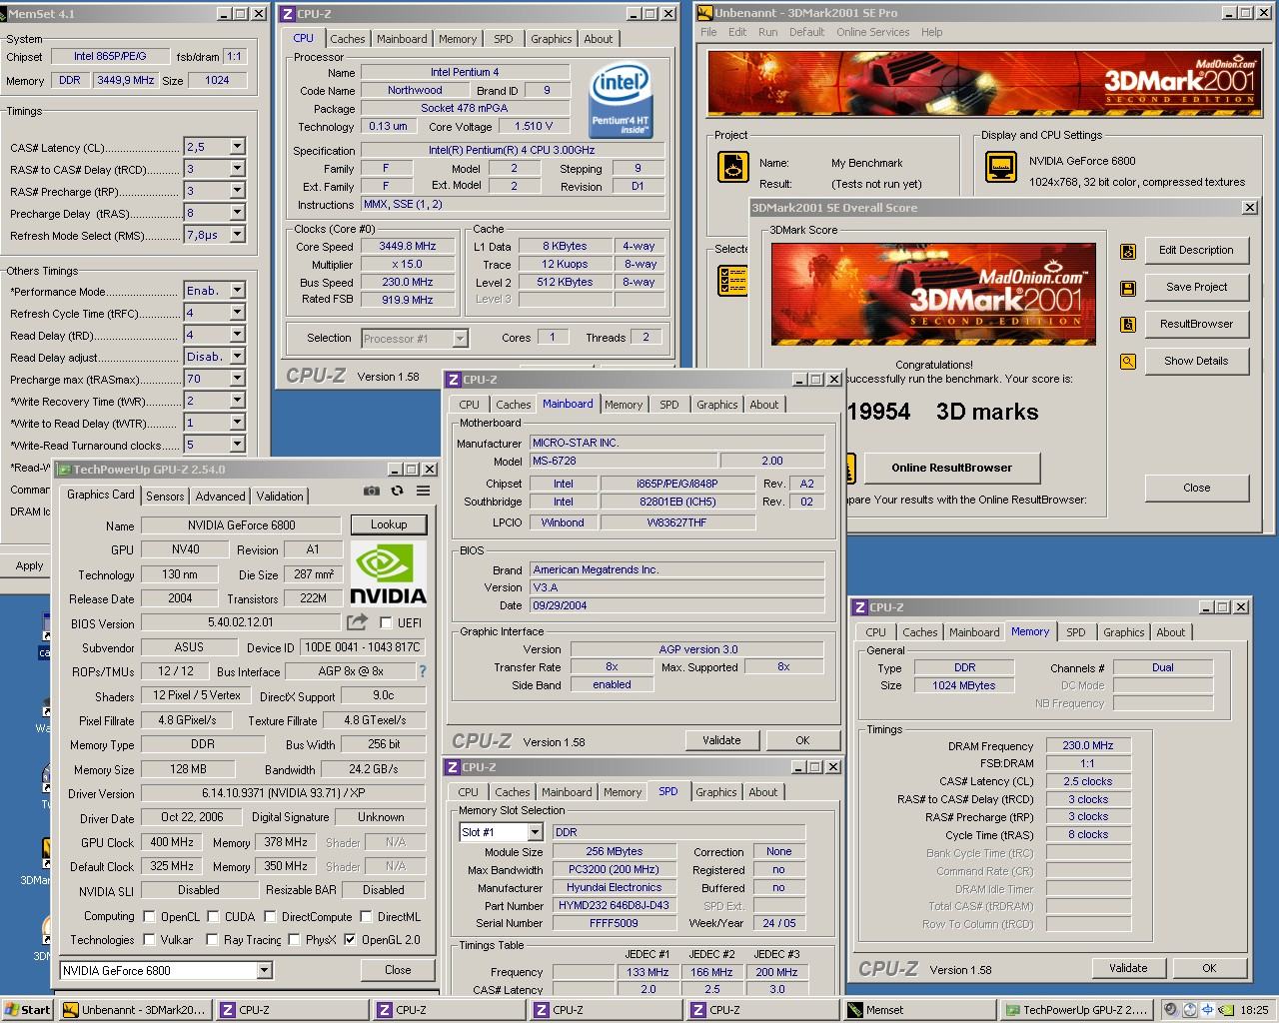Toggle the CUDA checkbox
This screenshot has height=1023, width=1279.
213,917
